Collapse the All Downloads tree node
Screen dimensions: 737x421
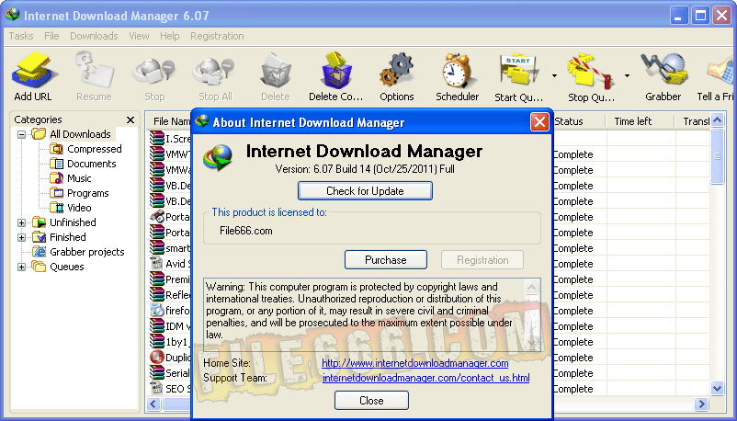(x=22, y=134)
